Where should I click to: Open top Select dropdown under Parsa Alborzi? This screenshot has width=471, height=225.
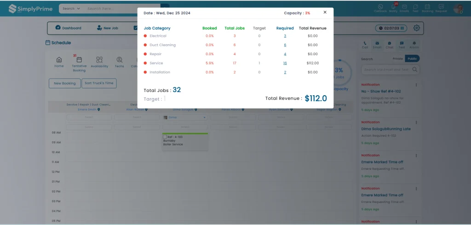coord(233,117)
